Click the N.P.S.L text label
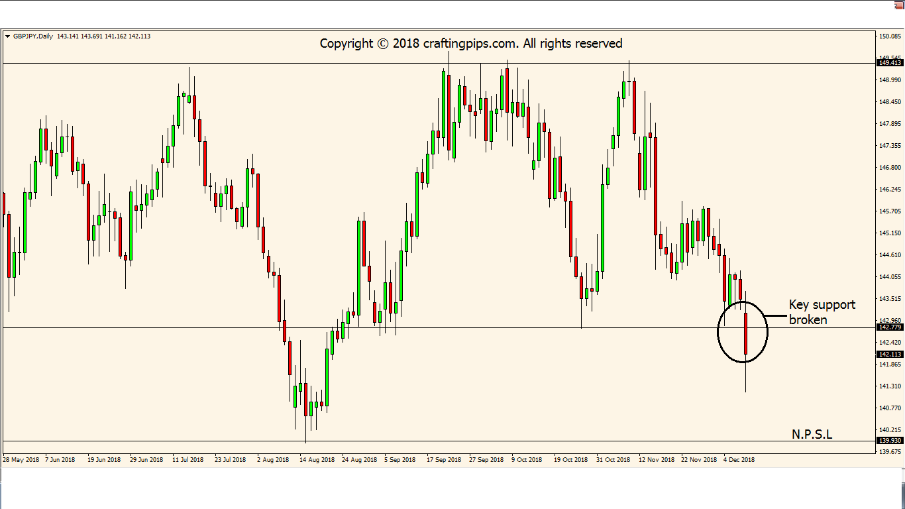The height and width of the screenshot is (509, 905). (x=812, y=434)
